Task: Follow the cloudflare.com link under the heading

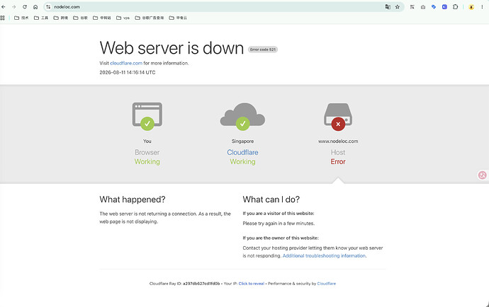Action: tap(126, 63)
